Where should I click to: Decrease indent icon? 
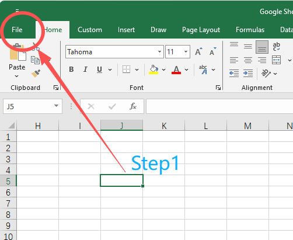pos(234,74)
